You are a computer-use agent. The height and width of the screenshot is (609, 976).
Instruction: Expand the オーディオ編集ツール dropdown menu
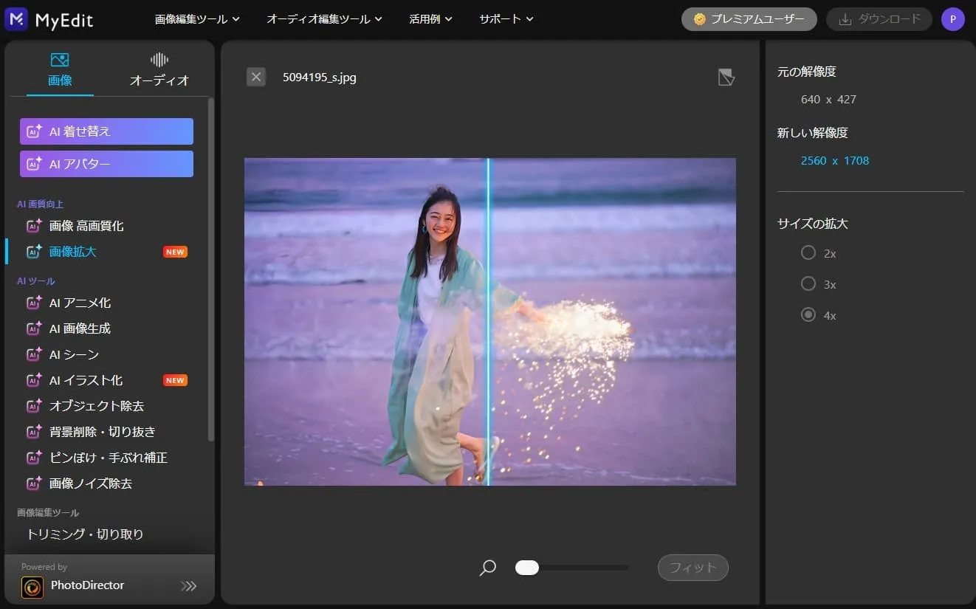pos(324,19)
